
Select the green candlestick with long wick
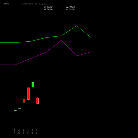click(33, 84)
